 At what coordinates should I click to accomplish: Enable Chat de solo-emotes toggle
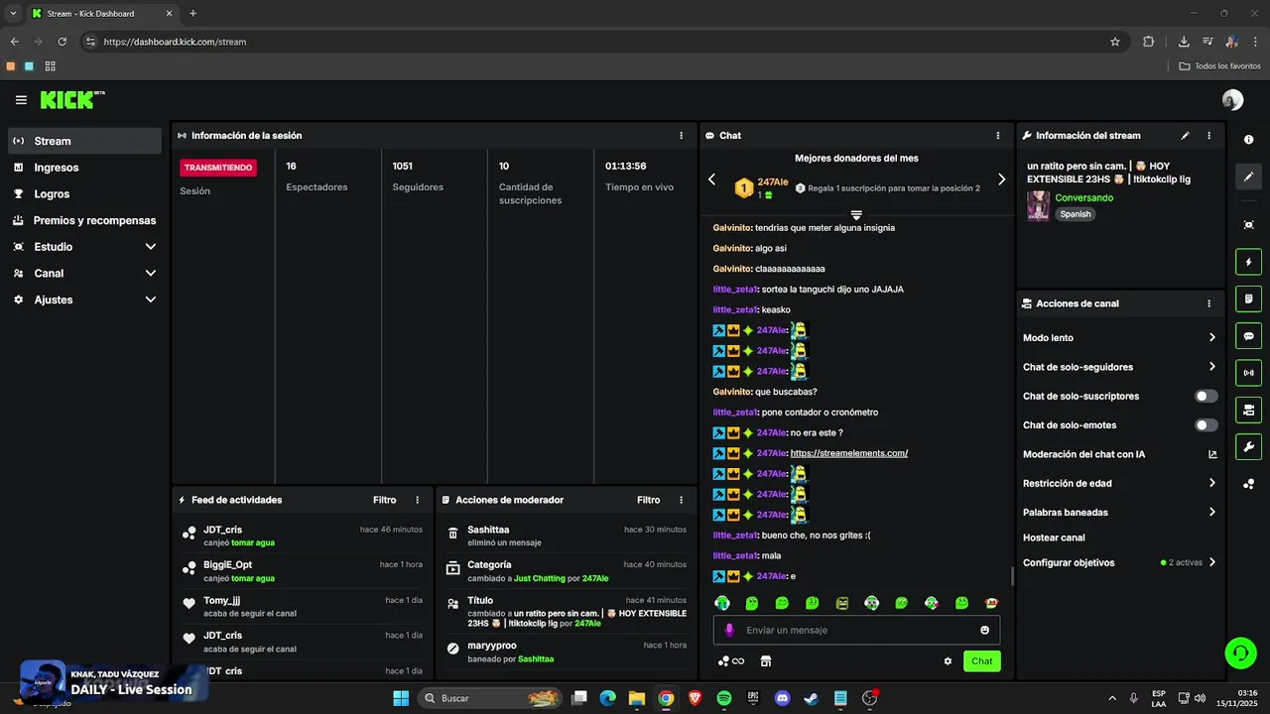[1206, 425]
